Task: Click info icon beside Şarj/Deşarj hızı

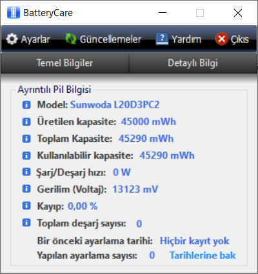Action: coord(26,172)
